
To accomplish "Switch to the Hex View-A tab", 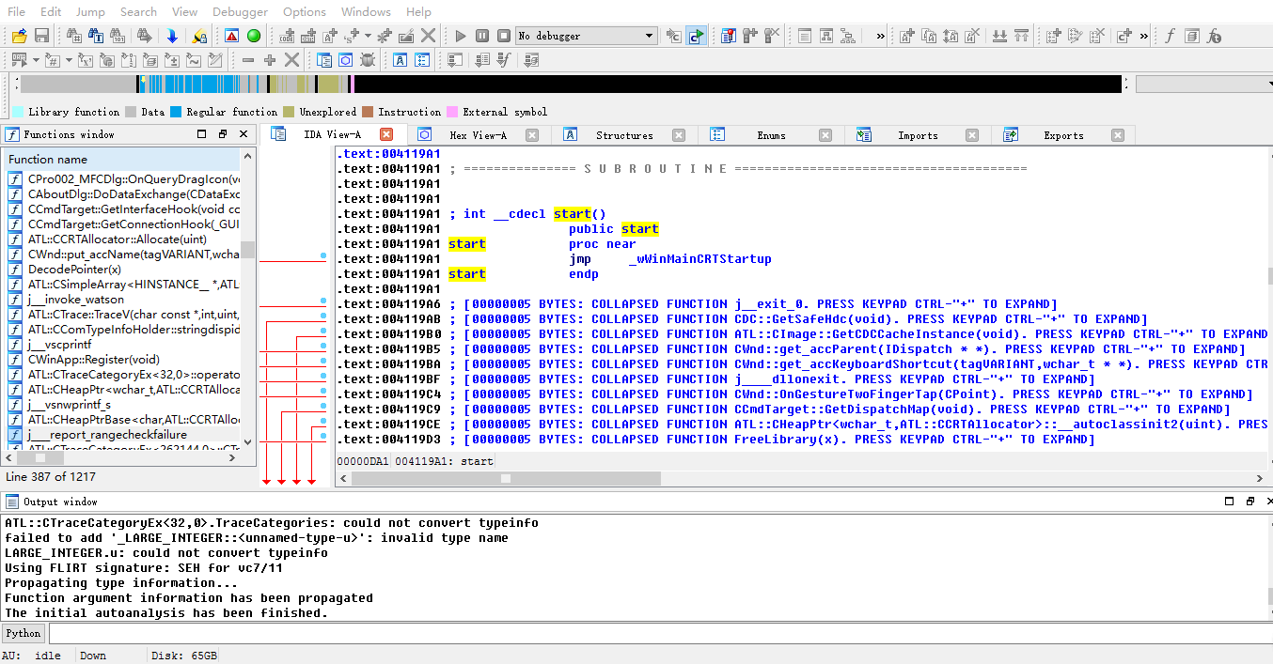I will click(478, 135).
